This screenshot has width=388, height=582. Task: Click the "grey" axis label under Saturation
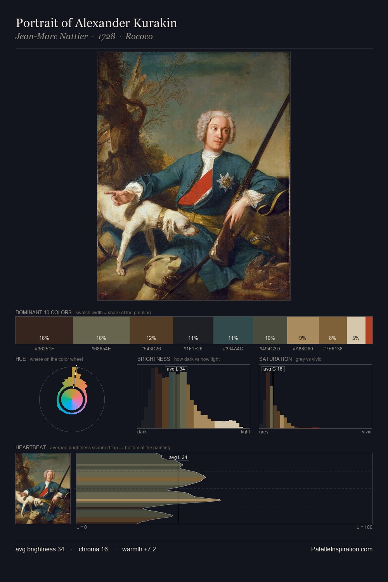pos(264,432)
